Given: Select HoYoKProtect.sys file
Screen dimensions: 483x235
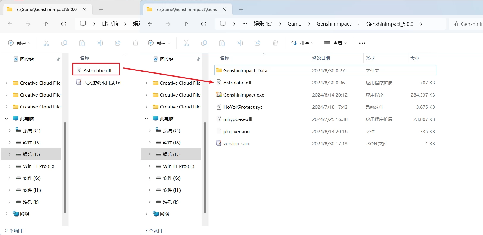Looking at the screenshot, I should [325, 107].
